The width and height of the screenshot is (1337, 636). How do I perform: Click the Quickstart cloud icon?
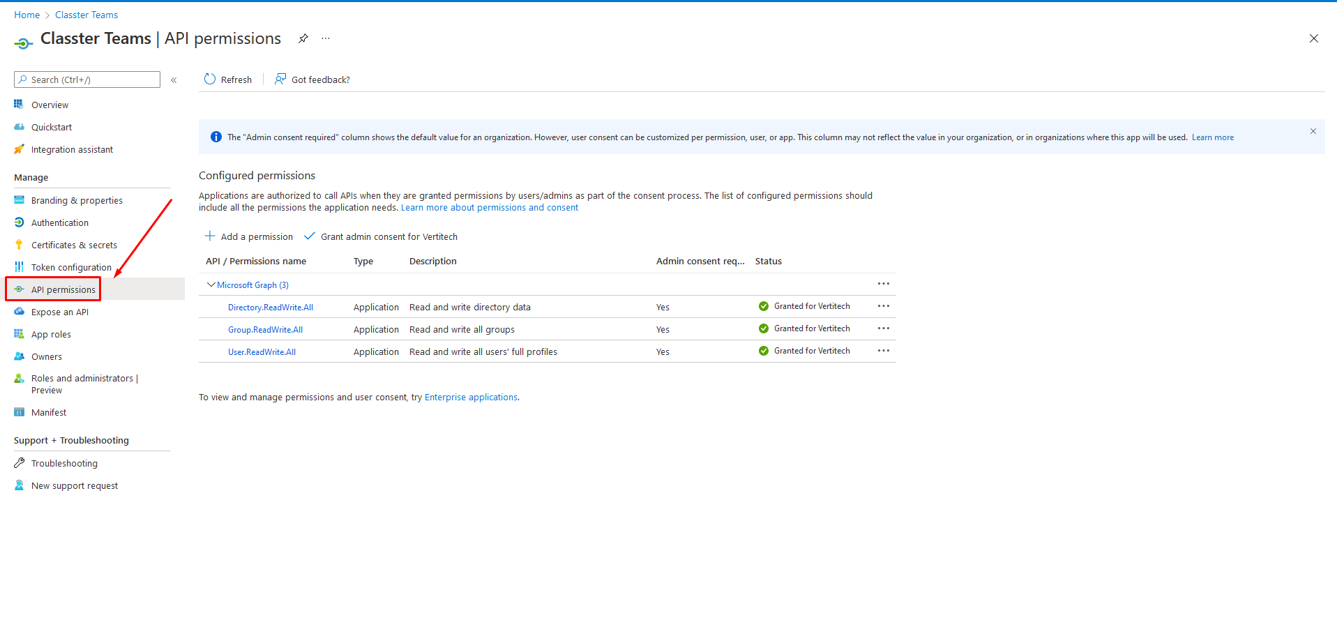point(19,127)
